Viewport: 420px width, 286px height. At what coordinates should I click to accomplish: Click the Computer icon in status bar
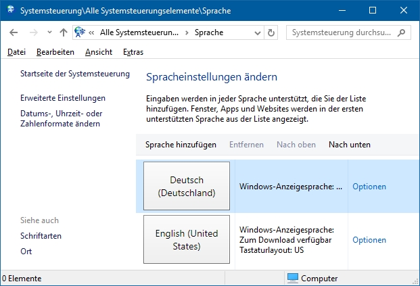coord(292,279)
